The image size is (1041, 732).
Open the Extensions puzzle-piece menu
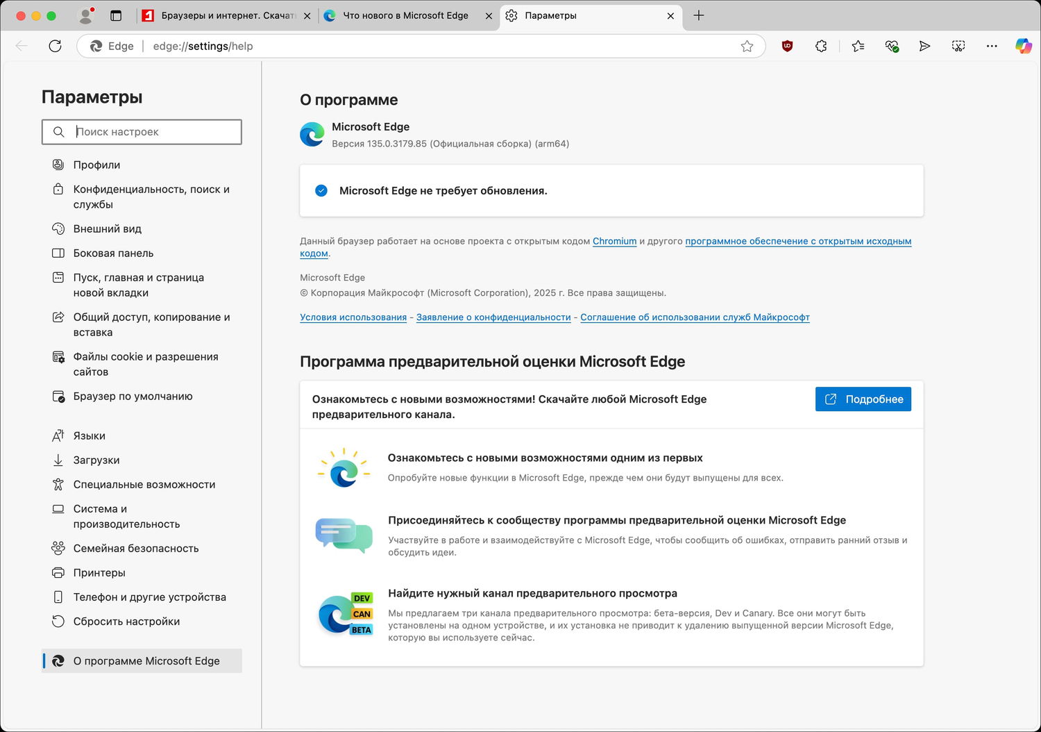point(821,46)
